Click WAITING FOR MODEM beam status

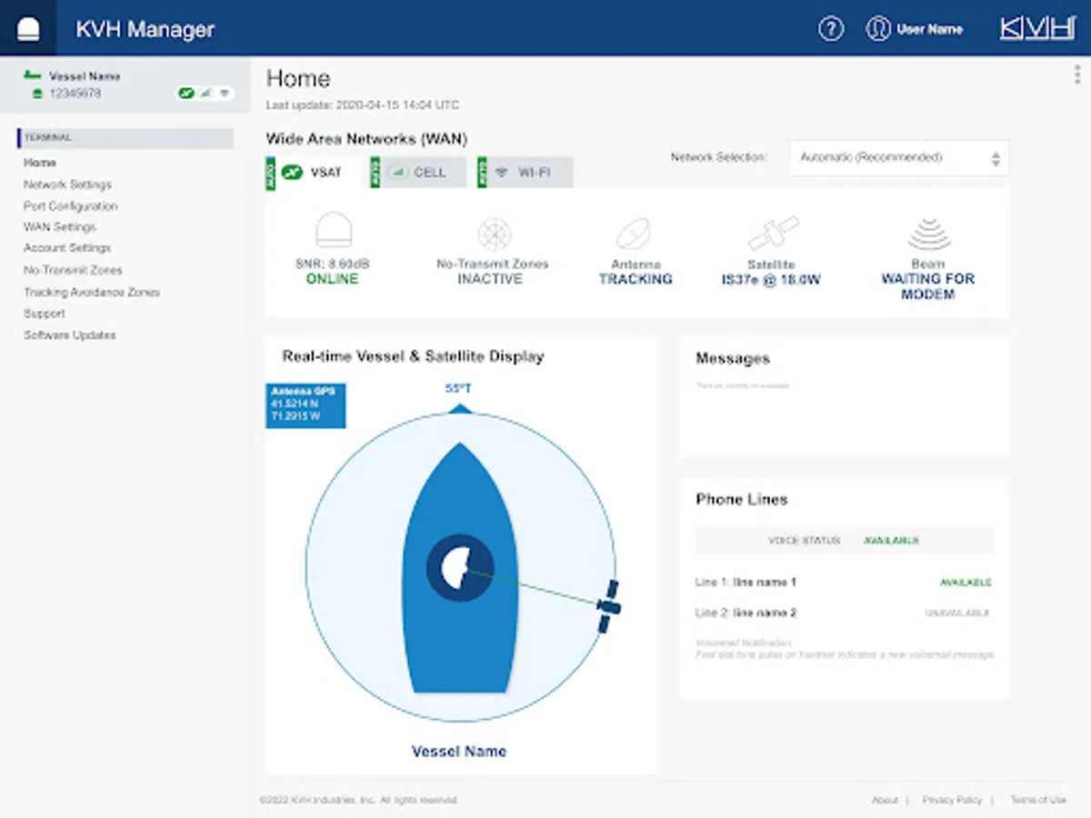coord(927,286)
